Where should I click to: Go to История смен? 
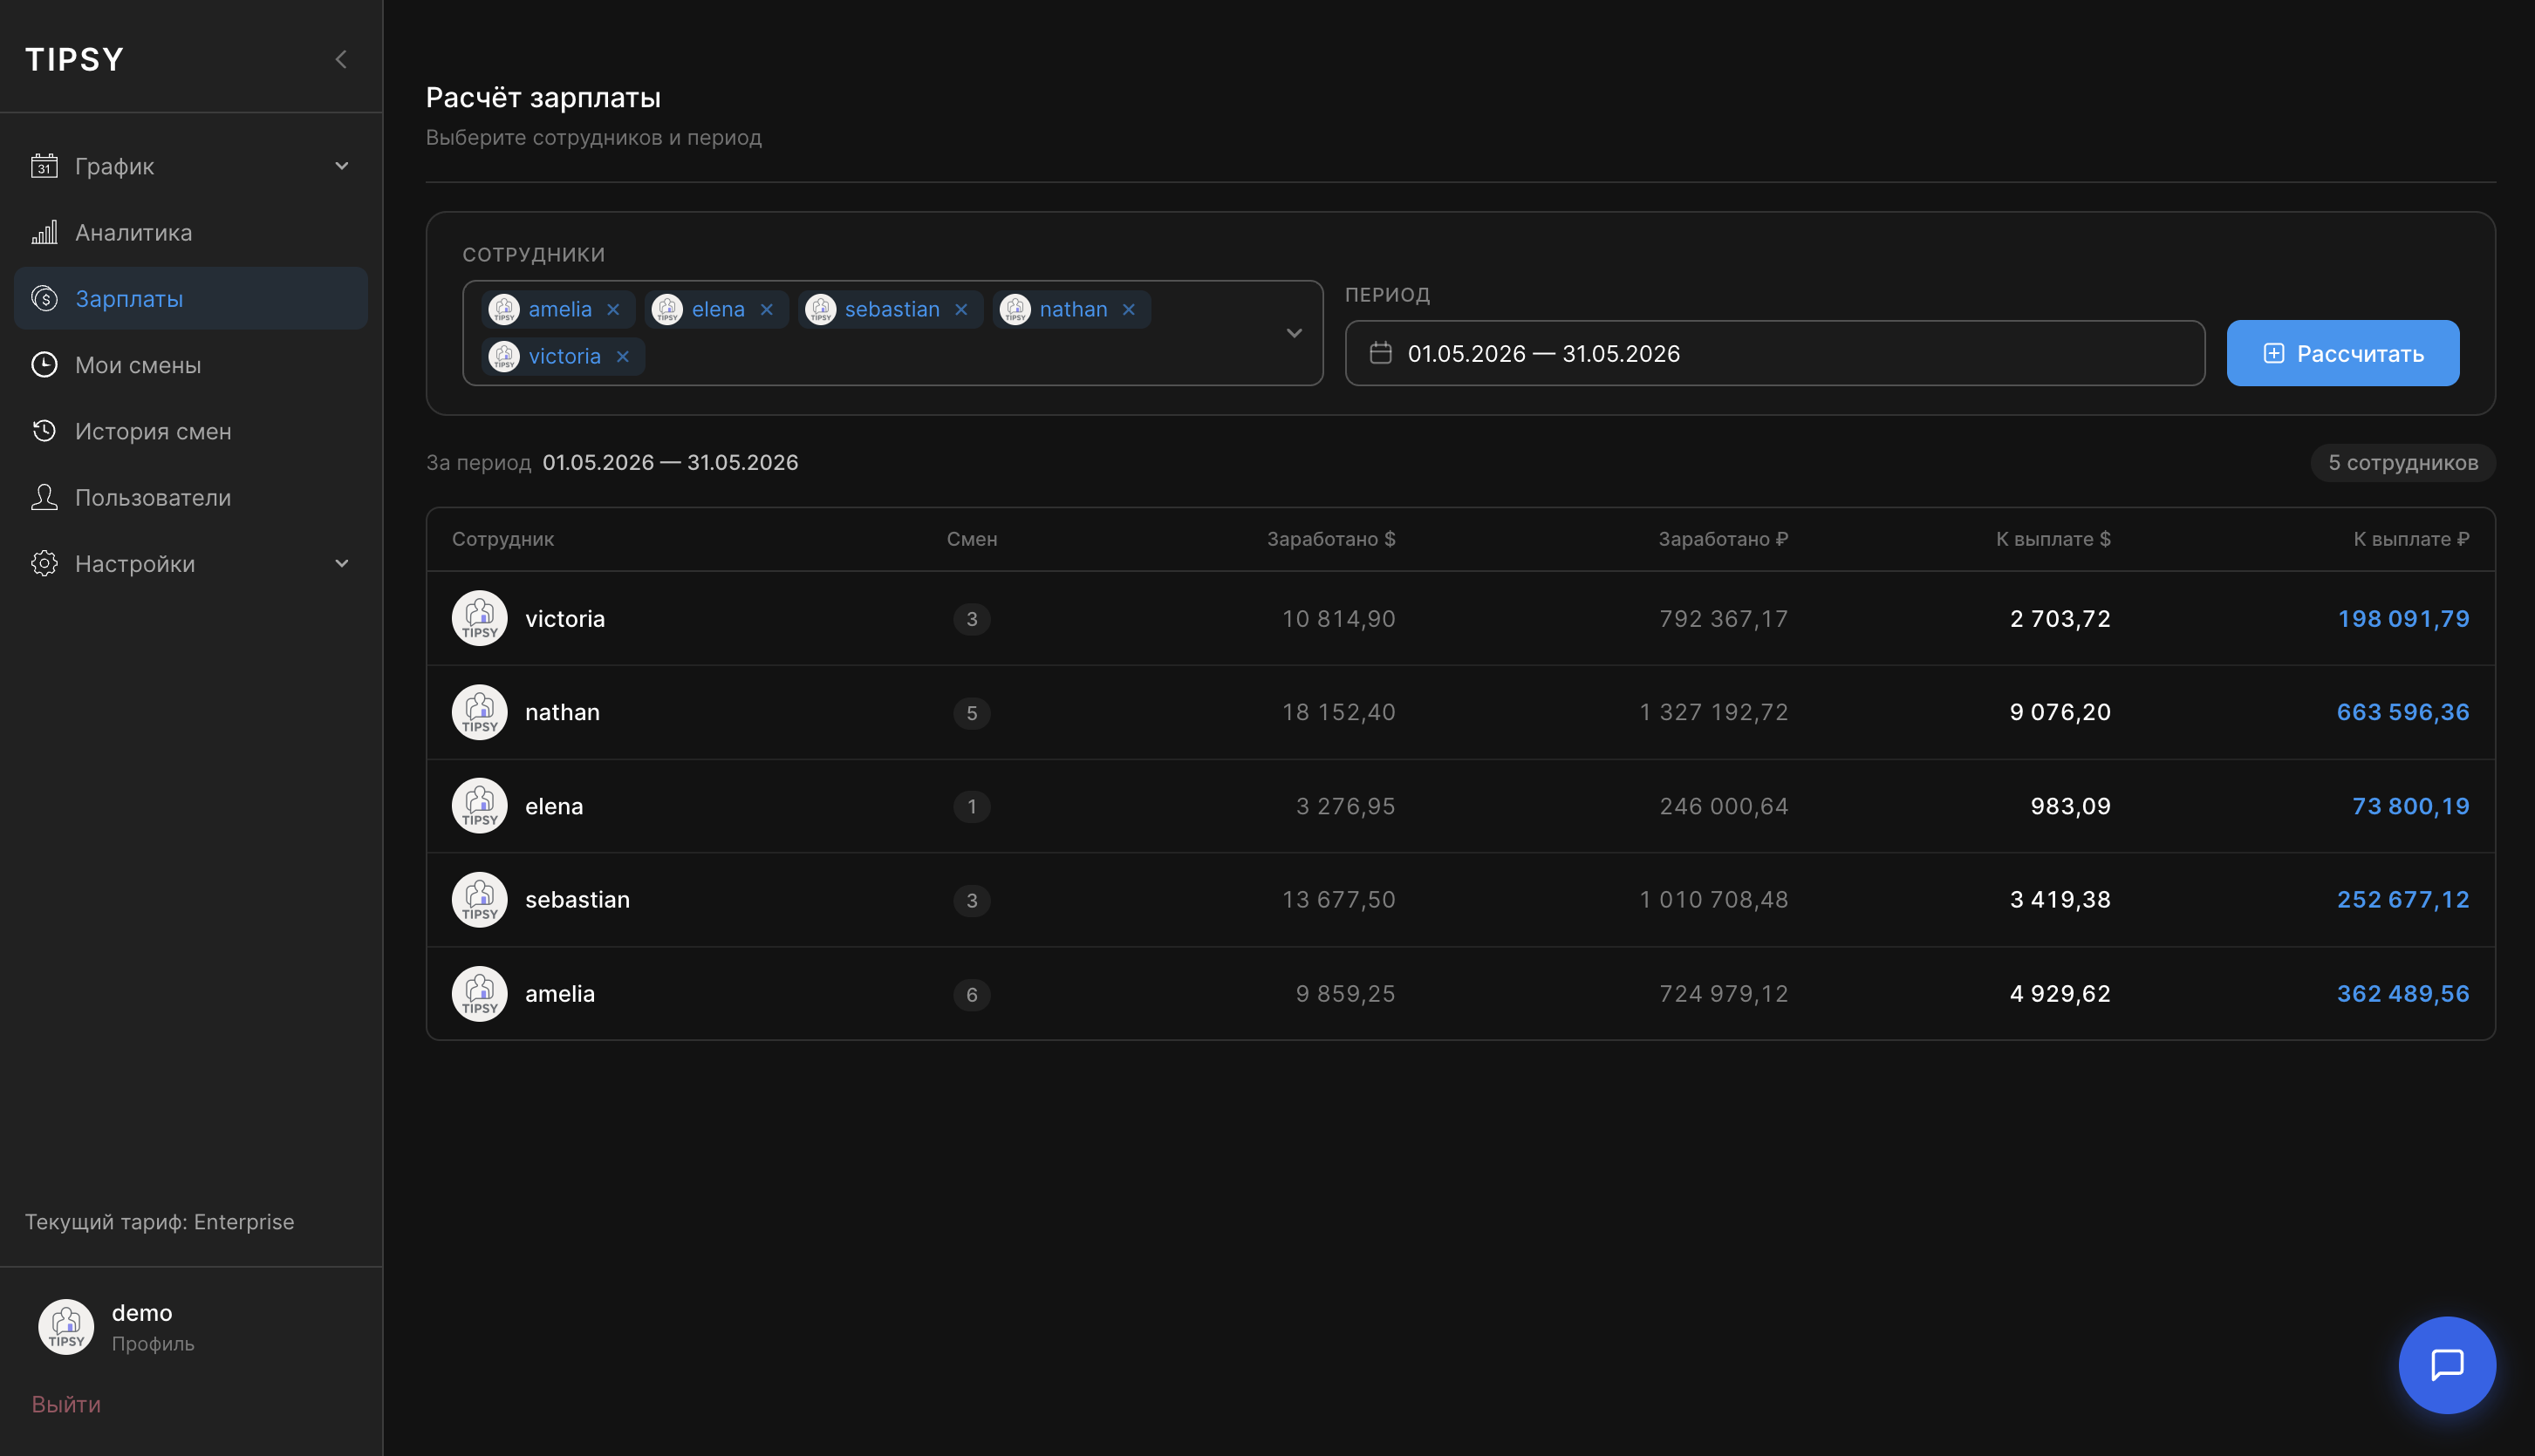(x=191, y=431)
